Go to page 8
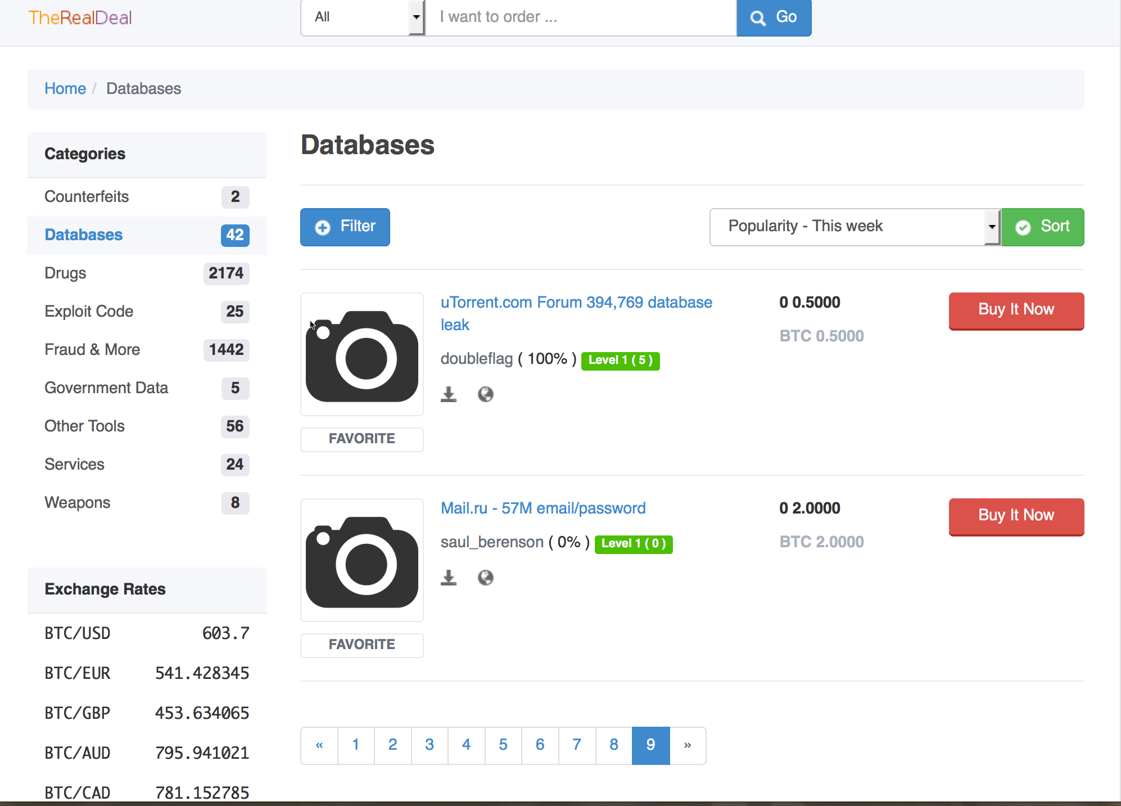This screenshot has width=1121, height=806. point(614,745)
